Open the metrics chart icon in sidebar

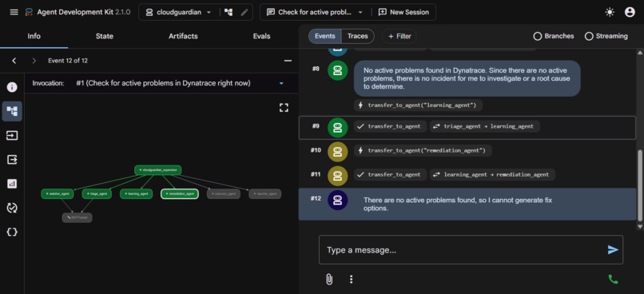[x=12, y=184]
